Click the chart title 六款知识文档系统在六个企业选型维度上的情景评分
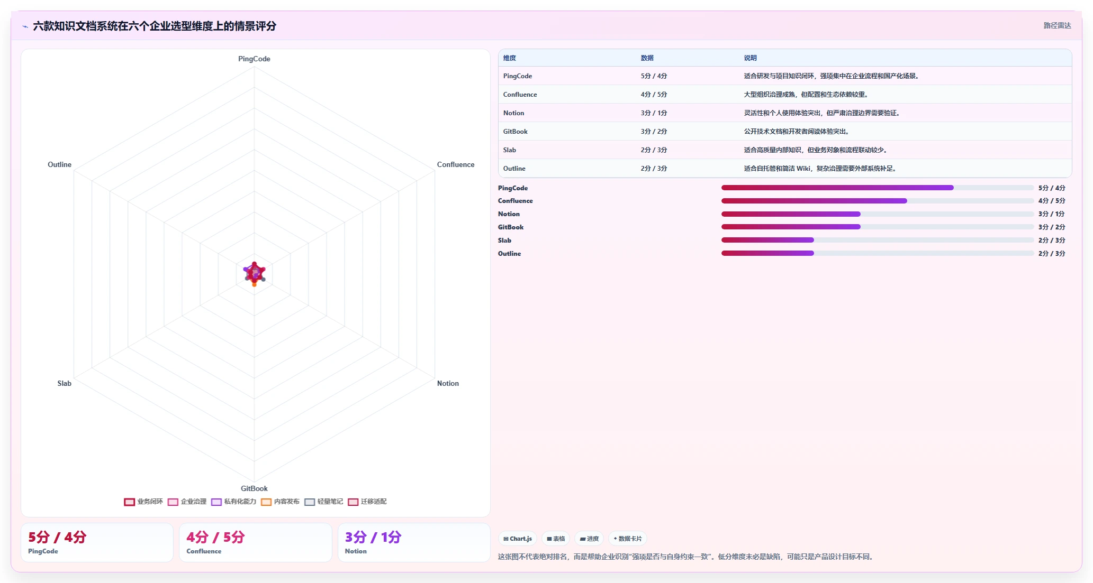This screenshot has width=1093, height=583. click(x=155, y=26)
